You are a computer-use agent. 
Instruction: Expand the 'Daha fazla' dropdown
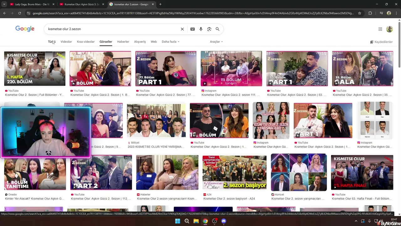tap(170, 42)
